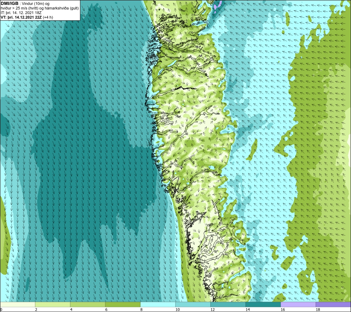
Task: Click the scale label '18'
Action: click(x=318, y=310)
